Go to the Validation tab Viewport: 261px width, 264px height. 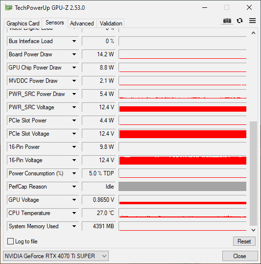click(111, 24)
